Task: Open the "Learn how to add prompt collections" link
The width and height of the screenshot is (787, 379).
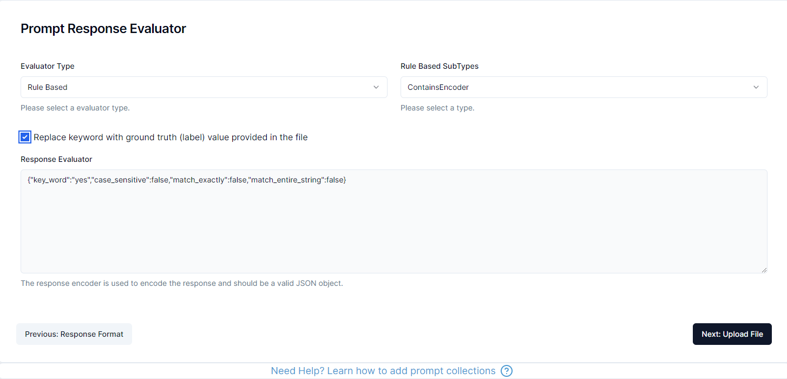Action: (x=383, y=371)
